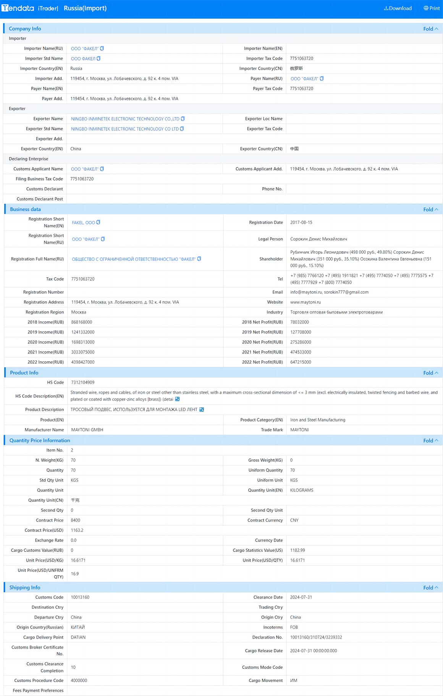This screenshot has height=696, width=443.
Task: Select Contract Price(USD) 1163.2
Action: pos(77,530)
